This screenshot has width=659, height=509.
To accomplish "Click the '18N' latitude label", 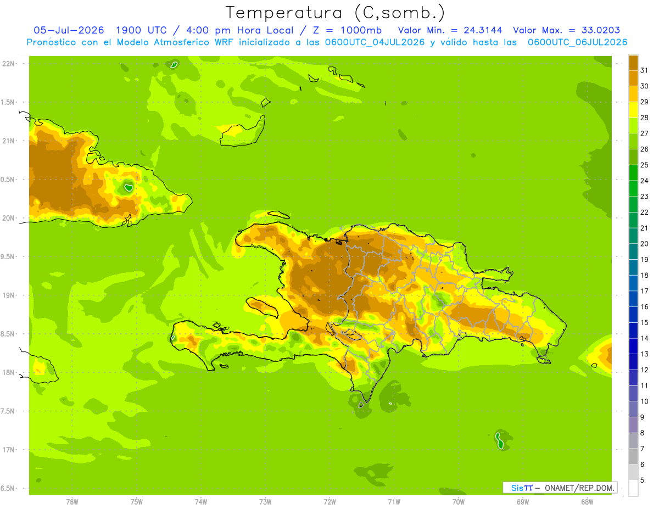I will point(8,372).
